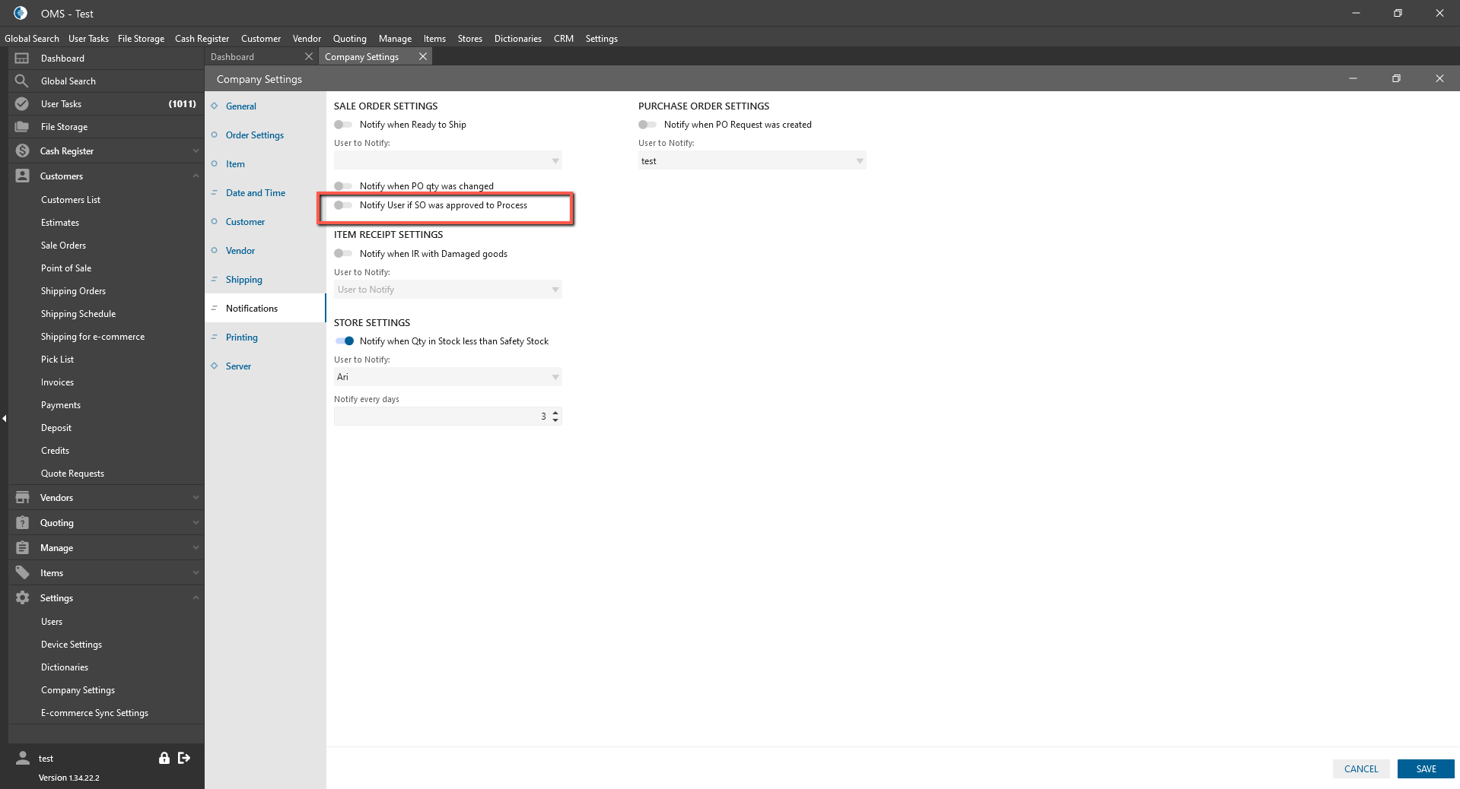Click the File Storage folder icon

coord(22,127)
